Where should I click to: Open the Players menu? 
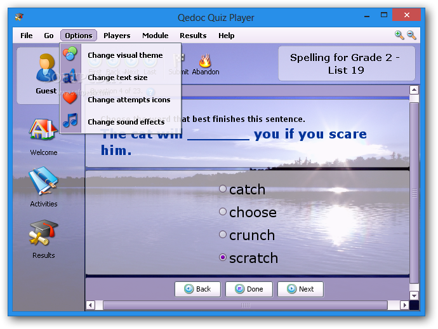[x=117, y=36]
